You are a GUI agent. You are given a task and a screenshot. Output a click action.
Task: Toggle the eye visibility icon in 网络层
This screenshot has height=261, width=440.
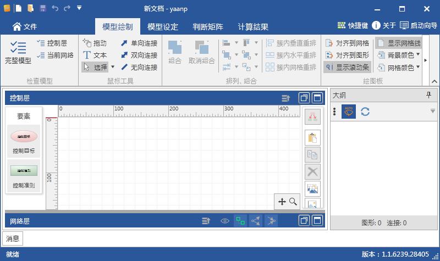[224, 221]
